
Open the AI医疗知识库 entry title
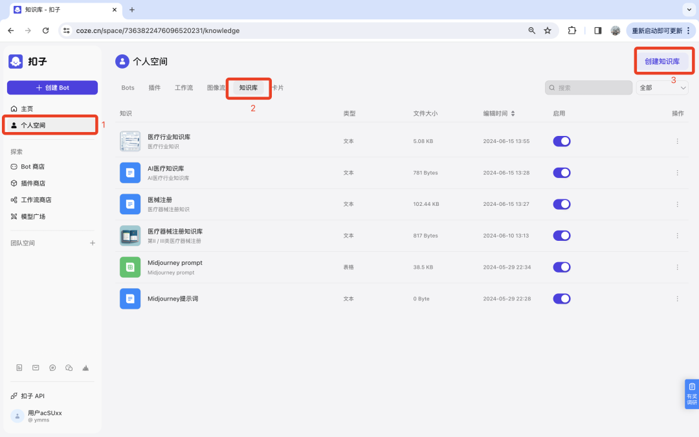[x=166, y=168]
